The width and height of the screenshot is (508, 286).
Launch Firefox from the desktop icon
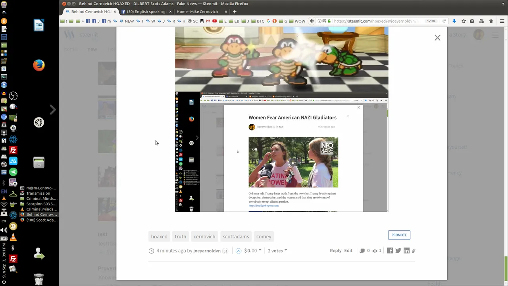click(x=39, y=65)
